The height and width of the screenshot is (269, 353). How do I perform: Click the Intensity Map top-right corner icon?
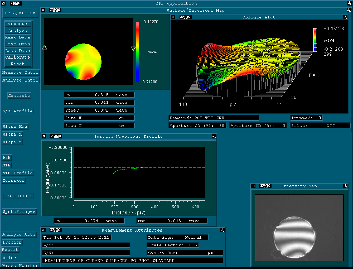pyautogui.click(x=345, y=186)
